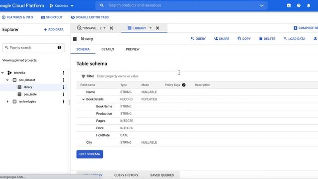Close the LIBRARY tab
The height and width of the screenshot is (179, 318).
tap(158, 28)
